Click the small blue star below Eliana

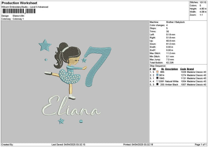61,121
